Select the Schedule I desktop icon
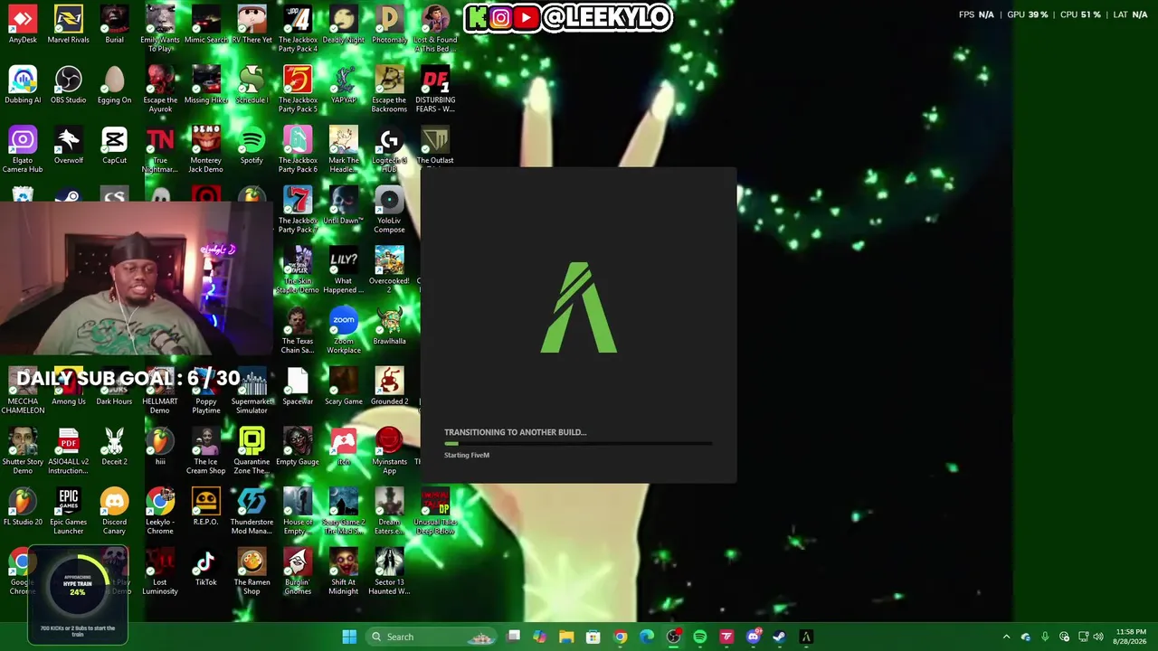 [x=252, y=85]
